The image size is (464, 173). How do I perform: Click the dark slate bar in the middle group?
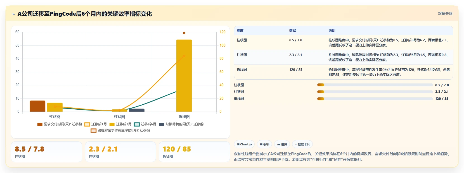[137, 110]
